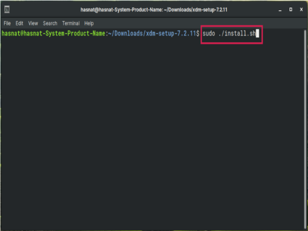The image size is (308, 231).
Task: Open the Terminal menu
Action: point(71,23)
